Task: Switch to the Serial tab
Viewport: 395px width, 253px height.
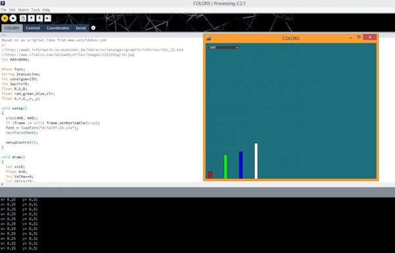Action: [x=80, y=28]
